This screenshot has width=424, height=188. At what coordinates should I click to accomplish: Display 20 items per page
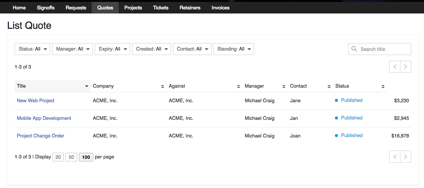tap(58, 157)
